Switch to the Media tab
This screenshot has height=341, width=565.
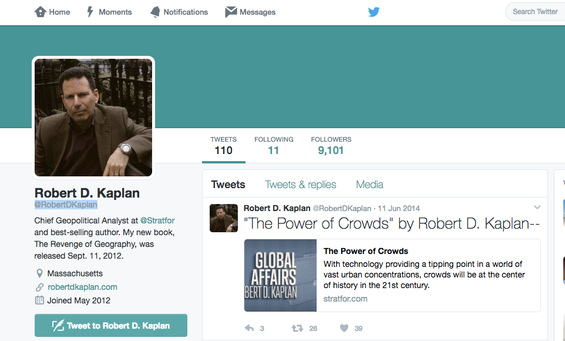coord(369,185)
